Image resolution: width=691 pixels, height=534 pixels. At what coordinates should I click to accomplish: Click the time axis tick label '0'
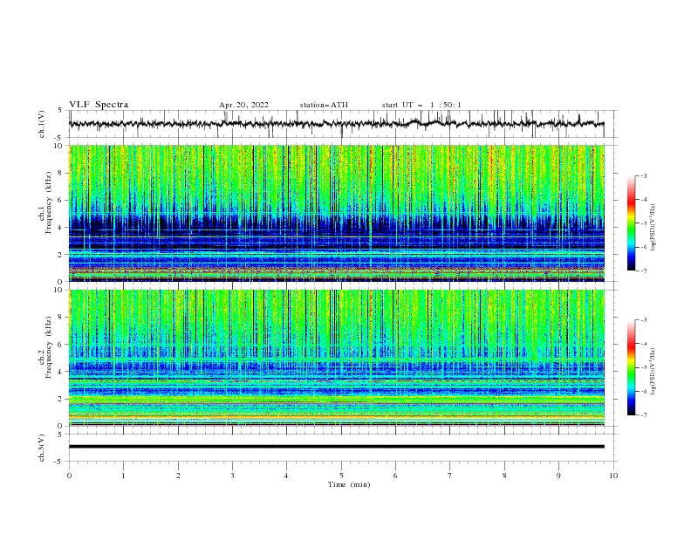coord(69,476)
